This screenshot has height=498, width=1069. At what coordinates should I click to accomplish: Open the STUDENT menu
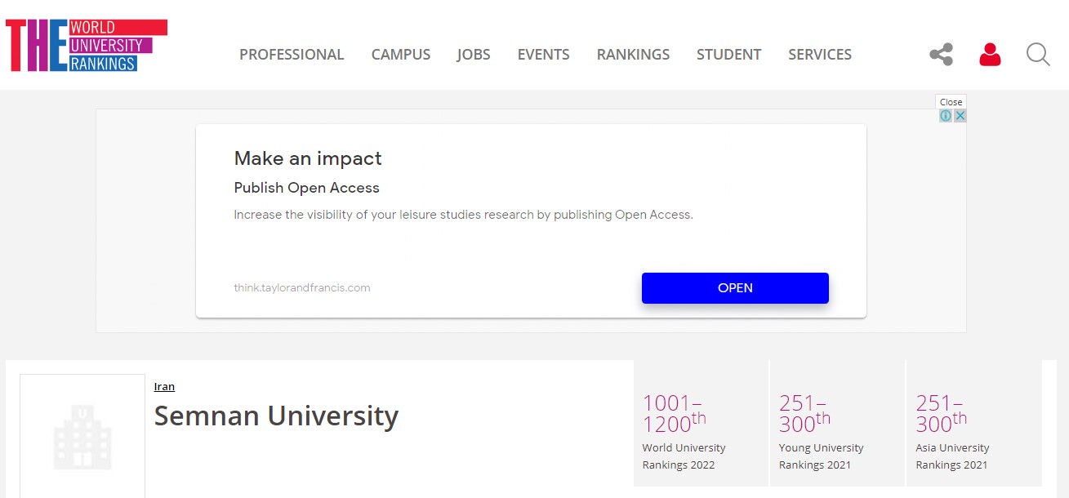[x=729, y=55]
